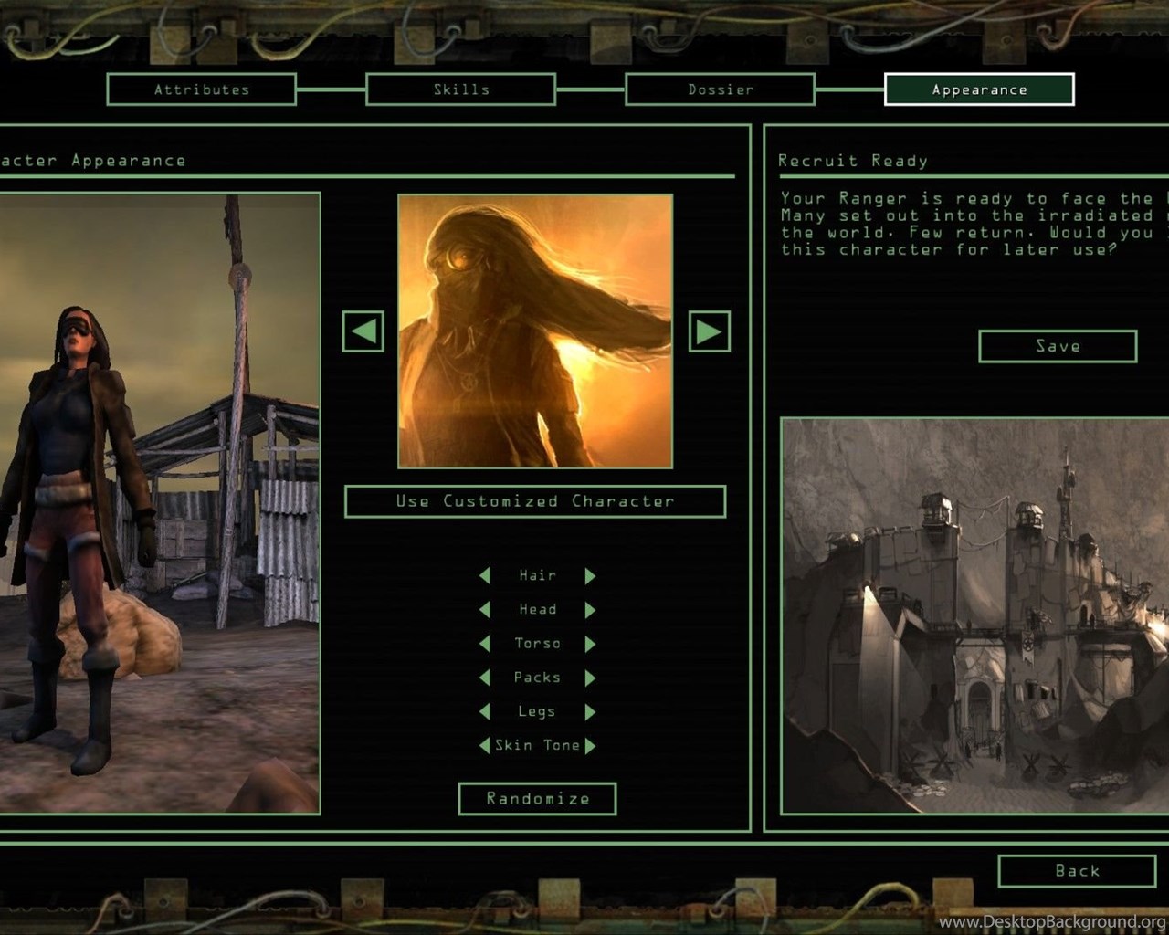Switch to previous Torso option
This screenshot has height=935, width=1169.
point(485,644)
